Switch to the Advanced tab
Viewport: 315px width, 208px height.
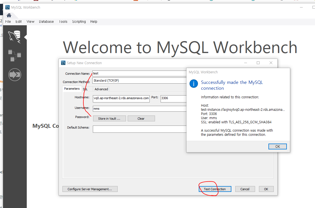point(101,89)
